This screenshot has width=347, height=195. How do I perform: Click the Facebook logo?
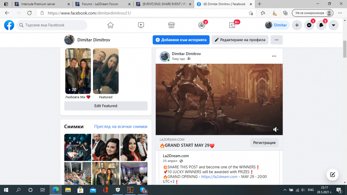click(x=9, y=25)
